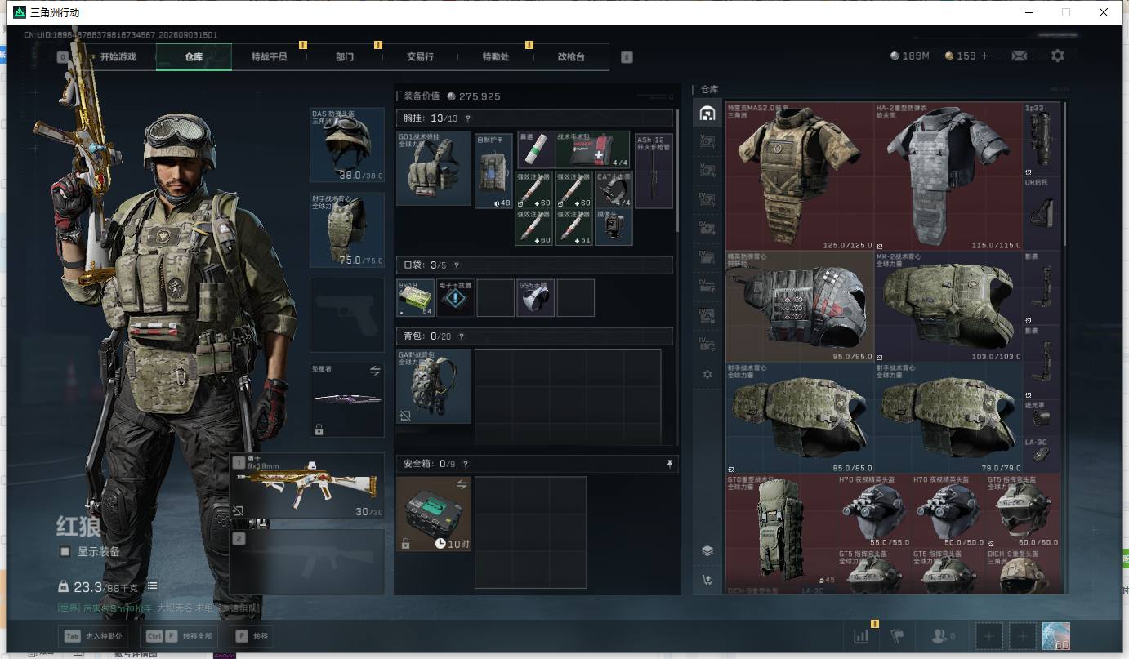The height and width of the screenshot is (659, 1129).
Task: Select the 摄像头 camera item
Action: click(x=613, y=227)
